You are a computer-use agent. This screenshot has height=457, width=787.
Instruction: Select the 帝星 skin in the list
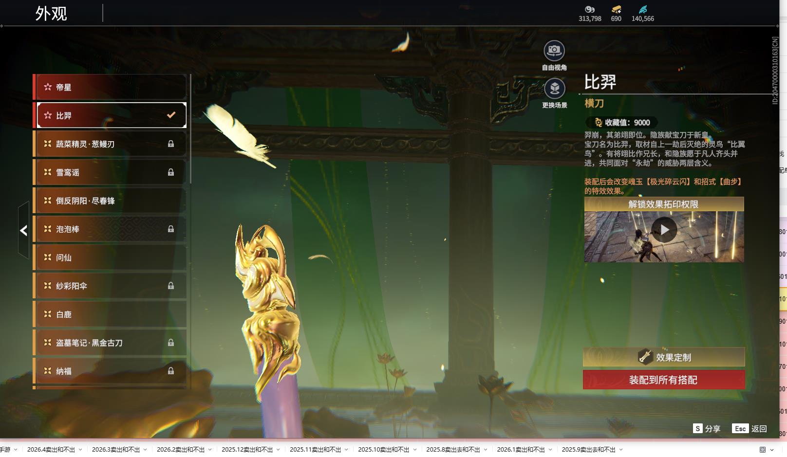tap(110, 87)
